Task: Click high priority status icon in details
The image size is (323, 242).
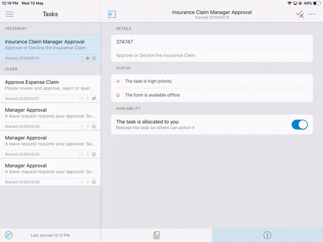Action: coord(118,81)
